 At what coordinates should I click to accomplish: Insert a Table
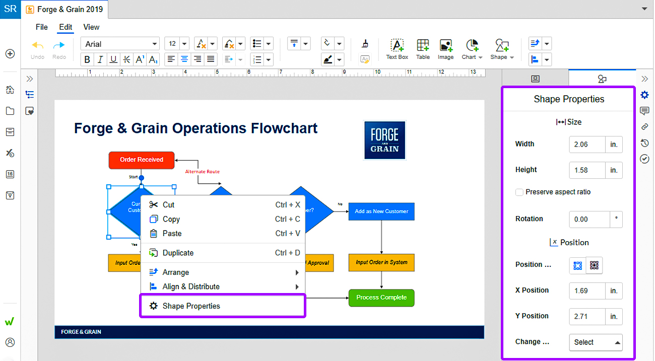click(x=423, y=49)
